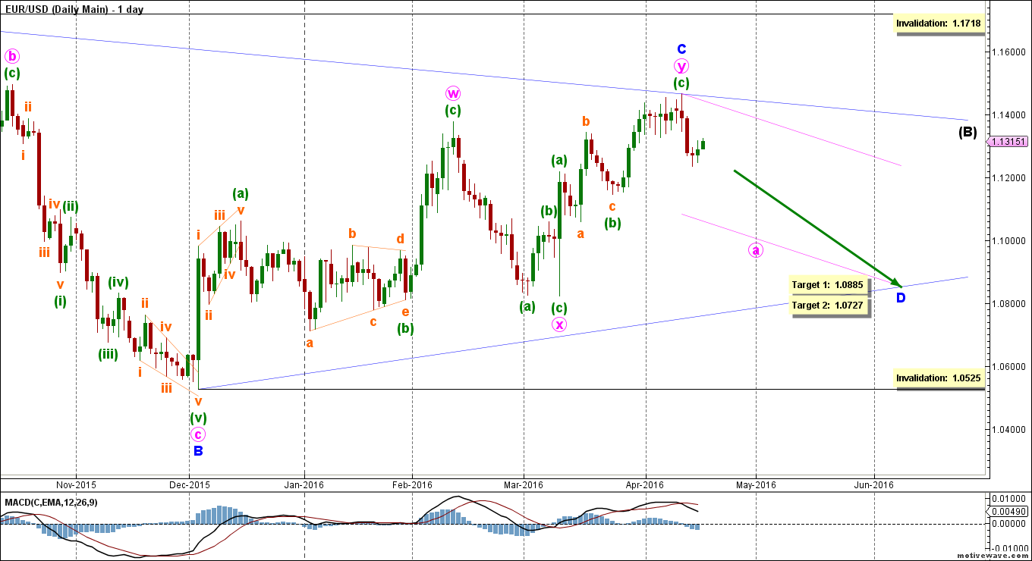Click the Apr-2016 date axis label
Screen dimensions: 1032x561
pyautogui.click(x=645, y=484)
